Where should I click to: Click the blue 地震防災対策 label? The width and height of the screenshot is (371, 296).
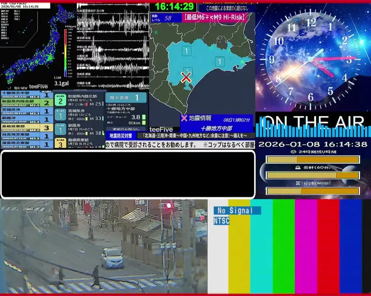(x=121, y=136)
